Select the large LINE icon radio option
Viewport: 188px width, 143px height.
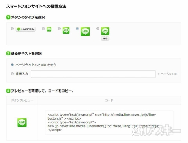78,29
